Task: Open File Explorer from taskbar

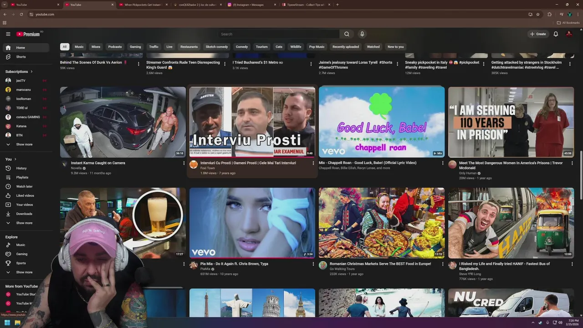Action: pos(17,323)
